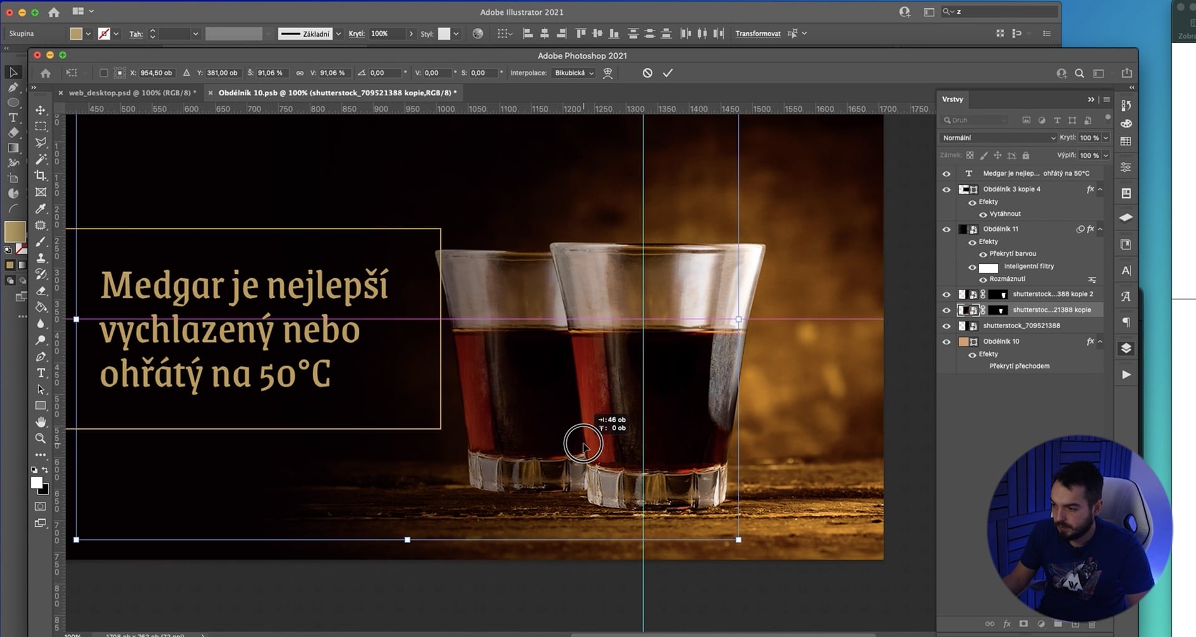
Task: Open the Share icon in Photoshop
Action: (1126, 73)
